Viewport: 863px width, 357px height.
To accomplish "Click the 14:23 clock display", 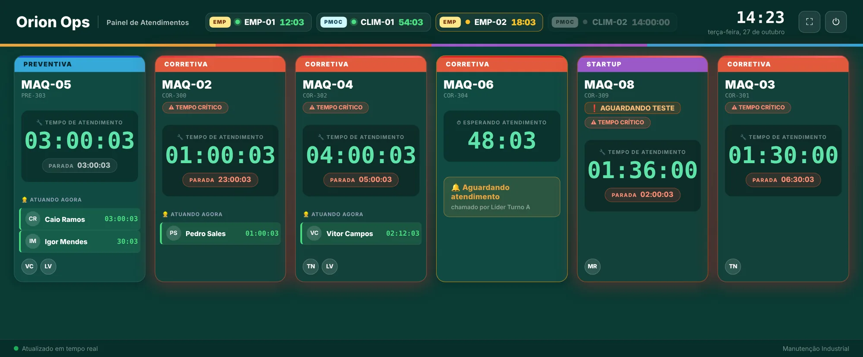I will pos(760,17).
